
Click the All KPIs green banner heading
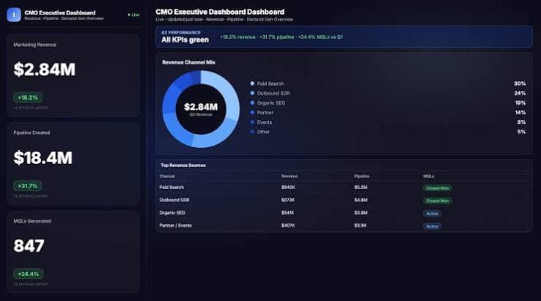pos(185,40)
